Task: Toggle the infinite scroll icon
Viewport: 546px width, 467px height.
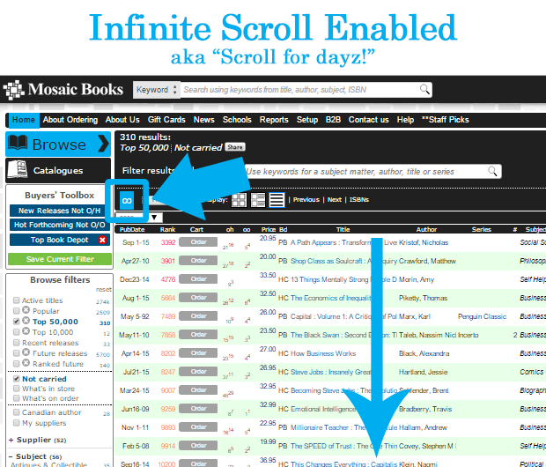Action: [x=127, y=200]
